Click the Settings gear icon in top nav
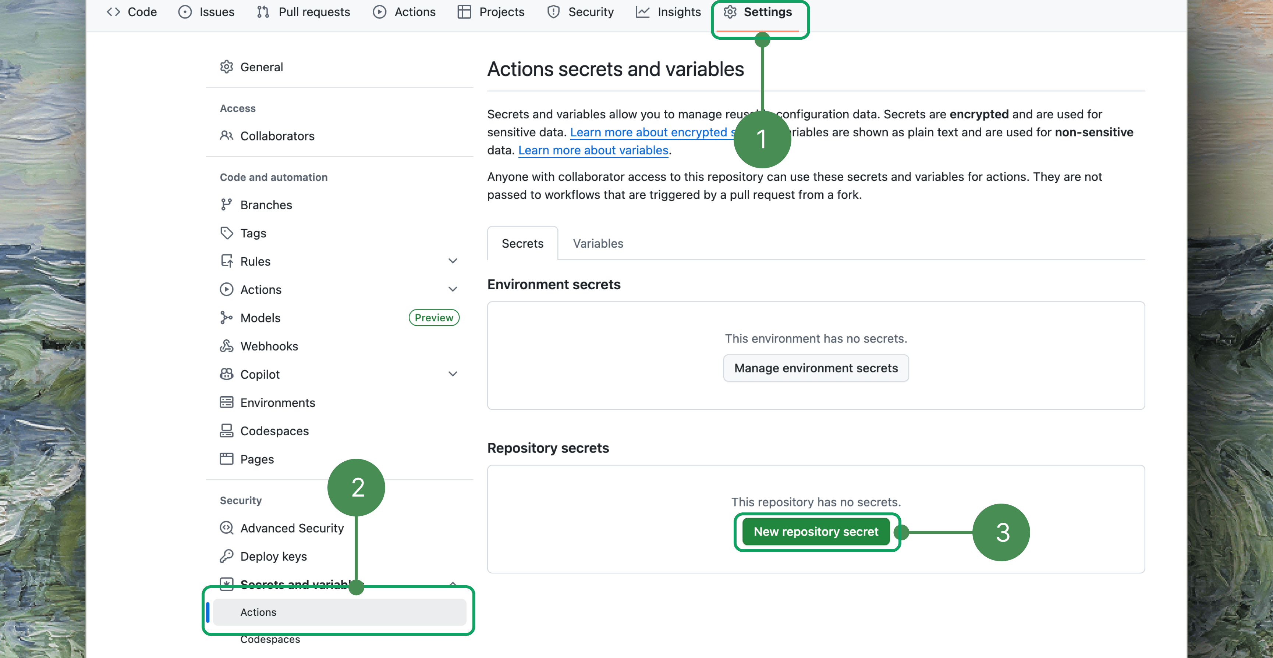 730,12
